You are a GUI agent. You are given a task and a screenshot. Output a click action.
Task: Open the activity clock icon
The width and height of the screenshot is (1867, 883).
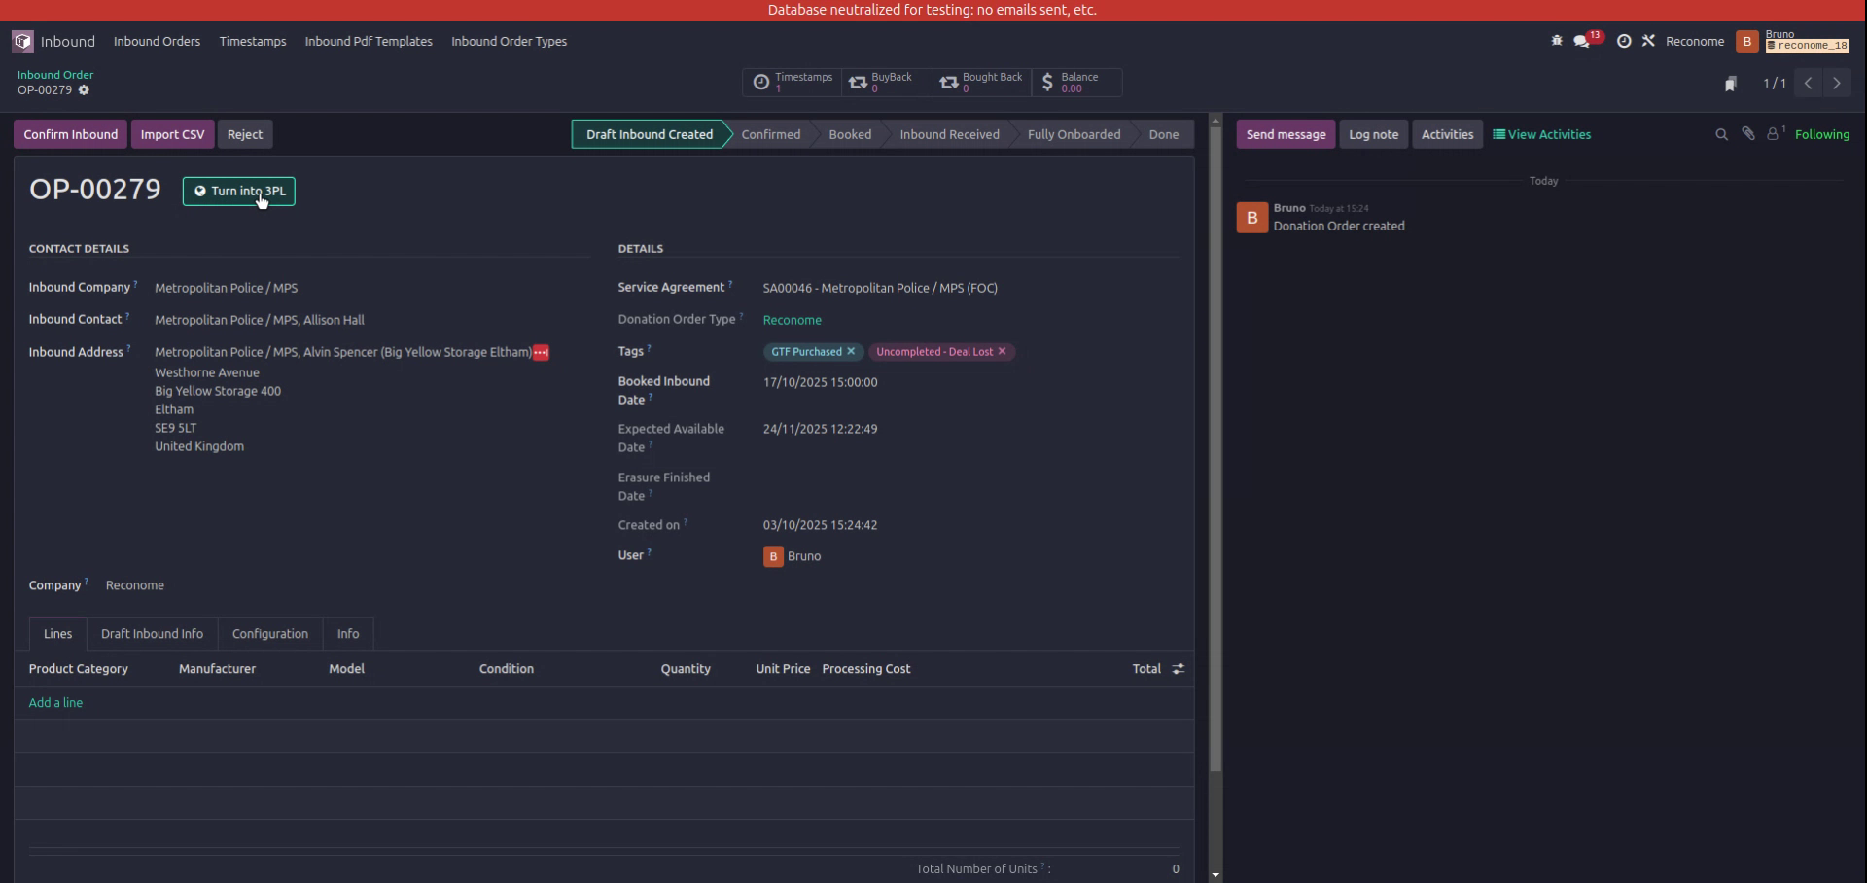click(x=1624, y=41)
